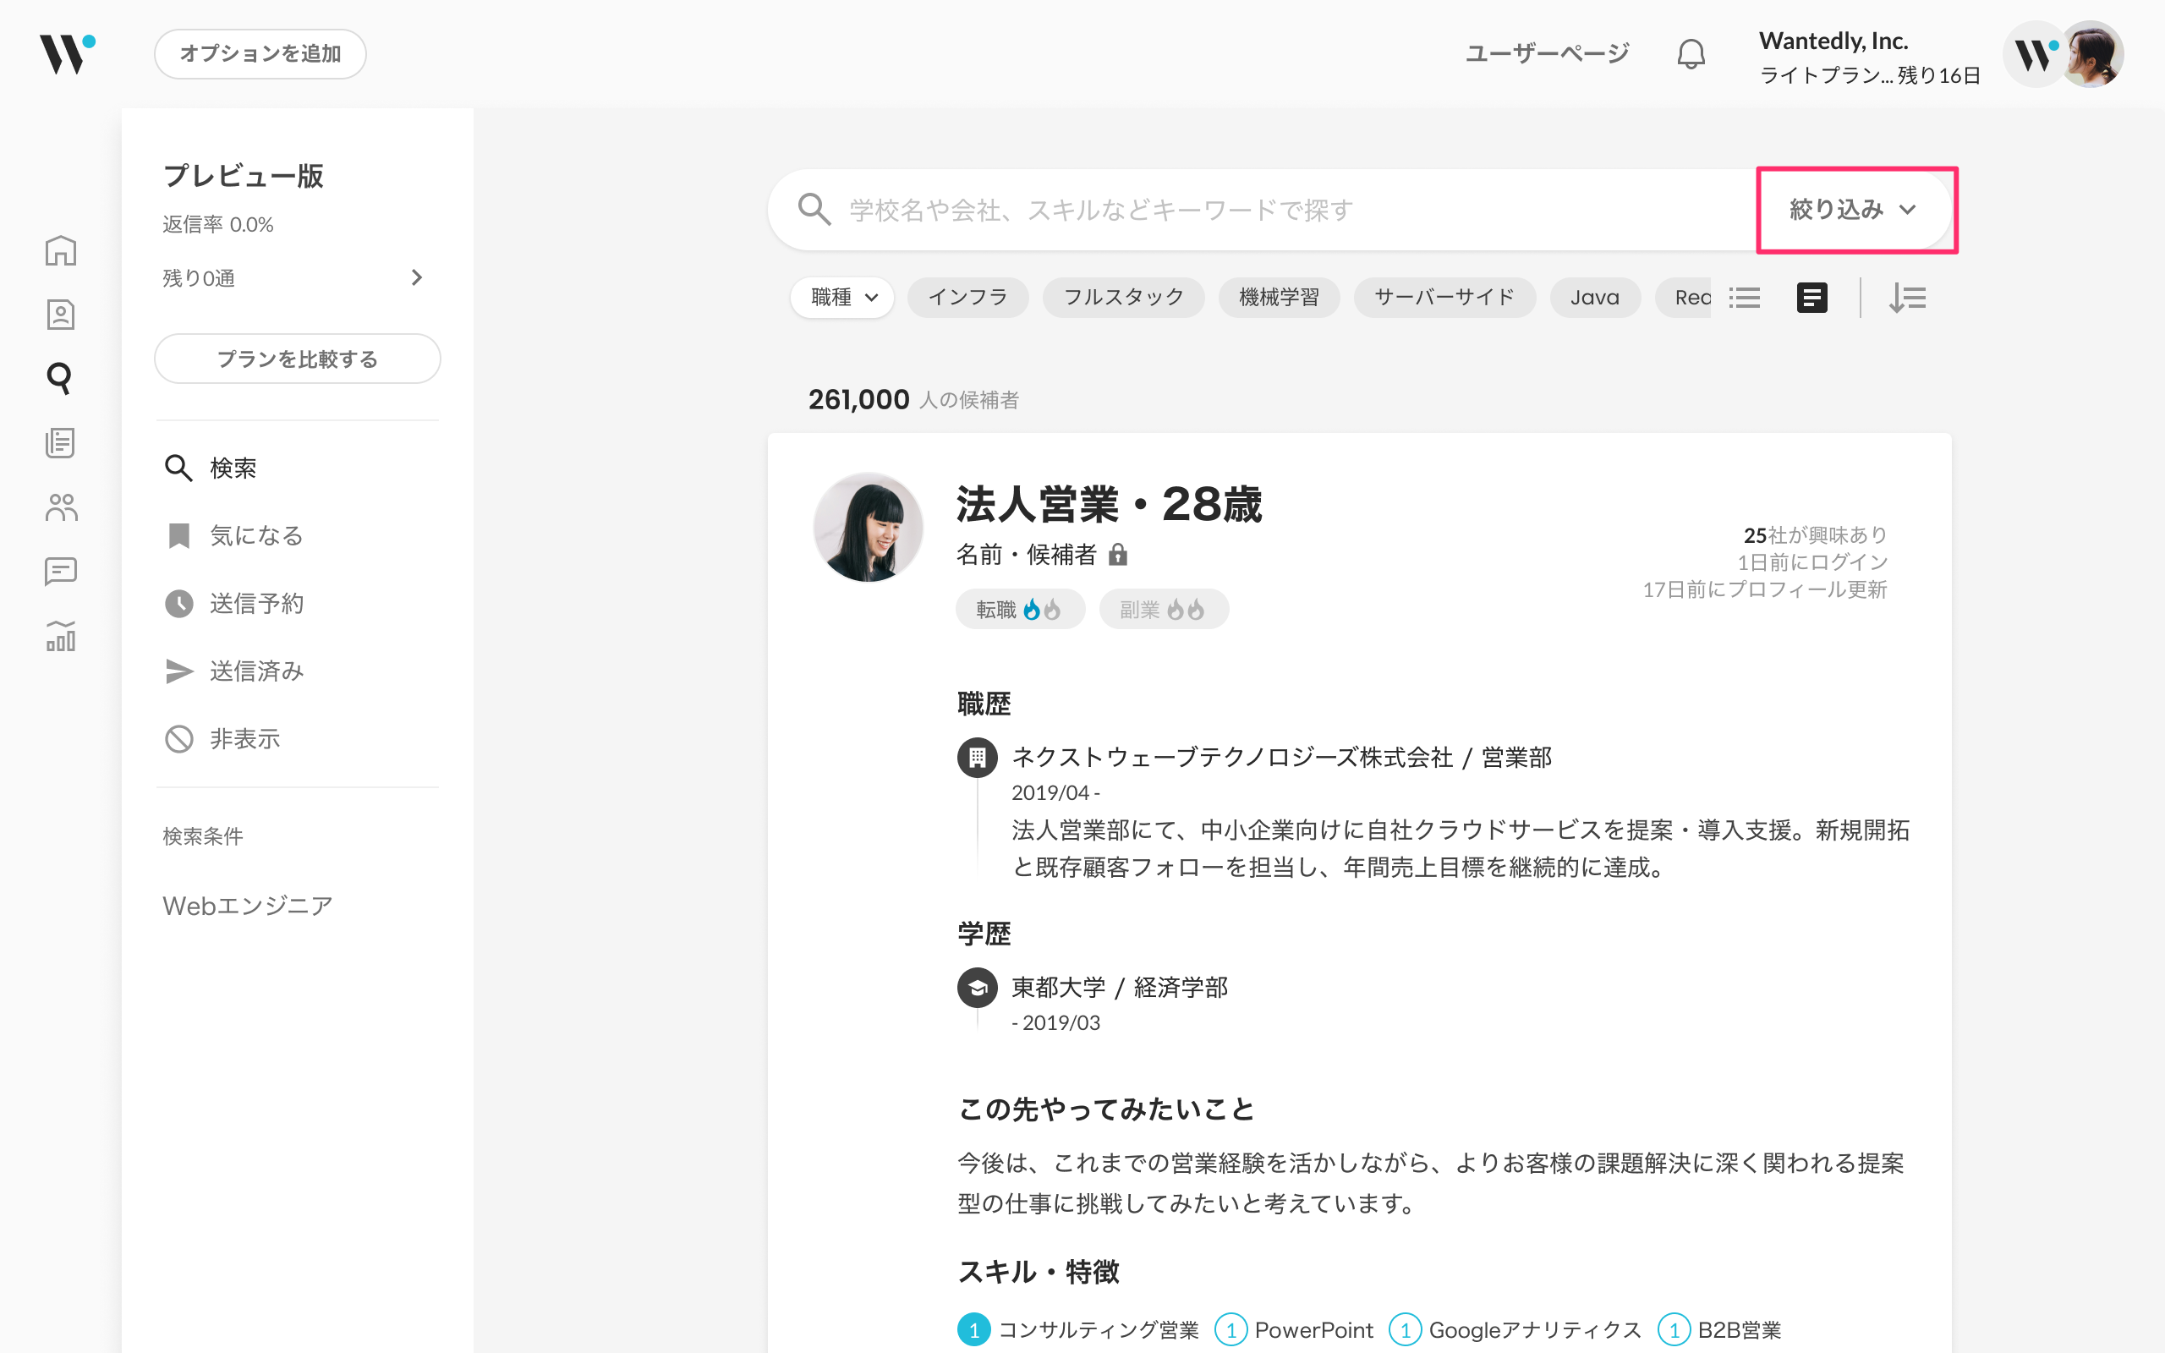
Task: Open ユーザーページ link
Action: click(1547, 53)
